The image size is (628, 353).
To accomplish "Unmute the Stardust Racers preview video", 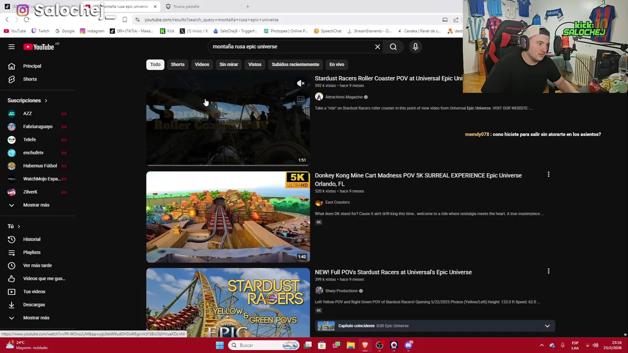I will (x=301, y=83).
